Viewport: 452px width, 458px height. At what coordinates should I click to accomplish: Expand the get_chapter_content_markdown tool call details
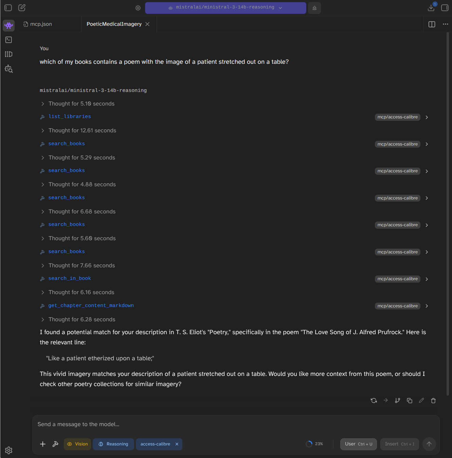[x=427, y=306]
